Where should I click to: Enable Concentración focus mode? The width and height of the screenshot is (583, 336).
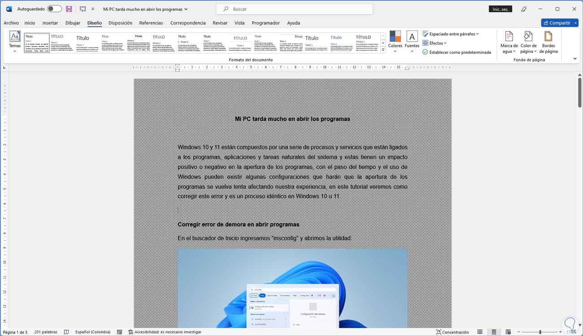click(452, 332)
